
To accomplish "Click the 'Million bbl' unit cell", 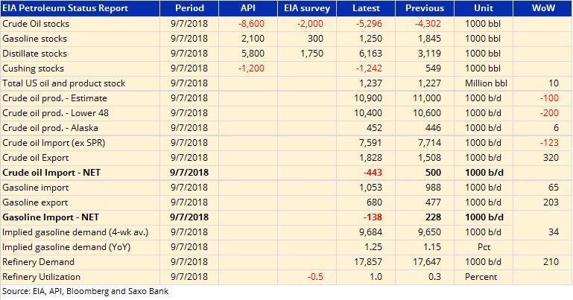I will pos(486,83).
